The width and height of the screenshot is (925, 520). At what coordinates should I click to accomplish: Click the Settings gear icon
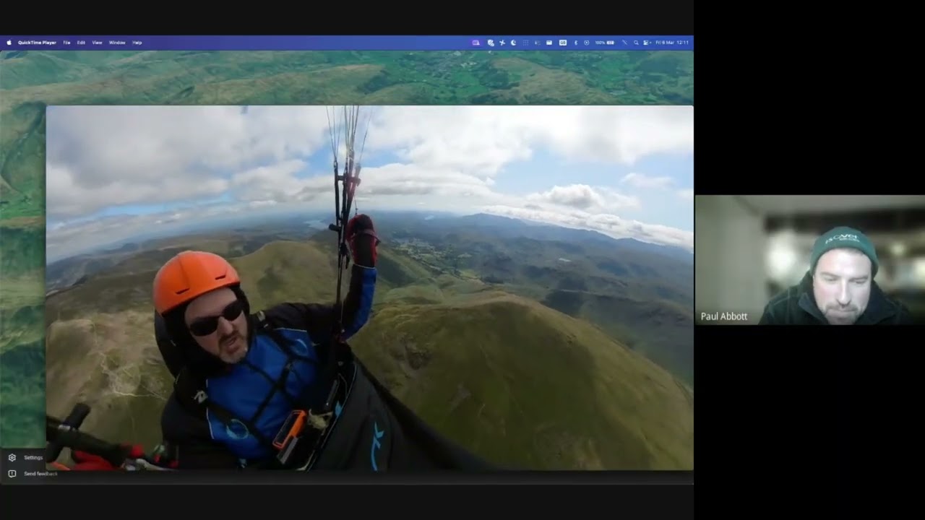12,457
